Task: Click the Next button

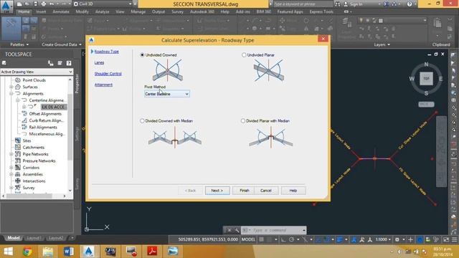Action: coord(217,191)
